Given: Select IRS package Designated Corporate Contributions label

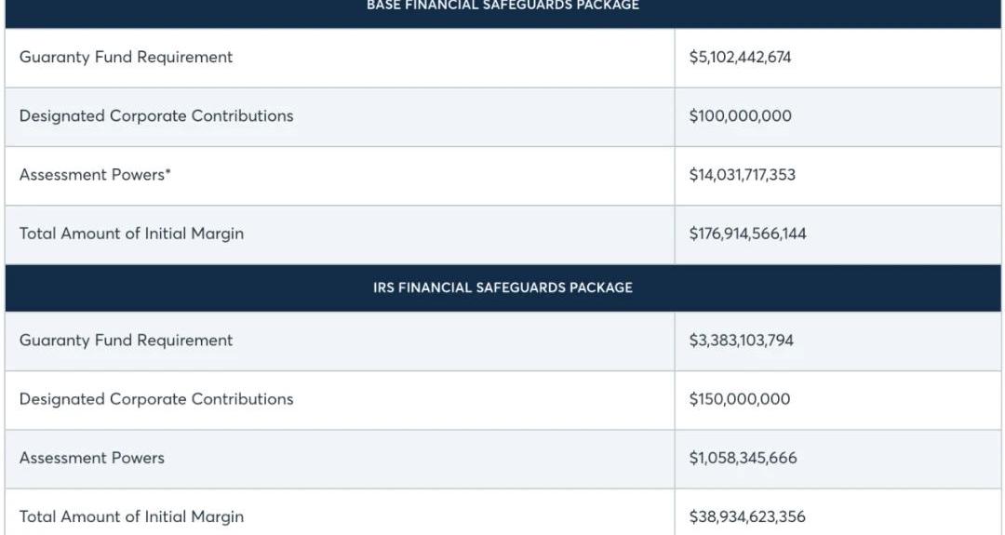Looking at the screenshot, I should pyautogui.click(x=156, y=399).
